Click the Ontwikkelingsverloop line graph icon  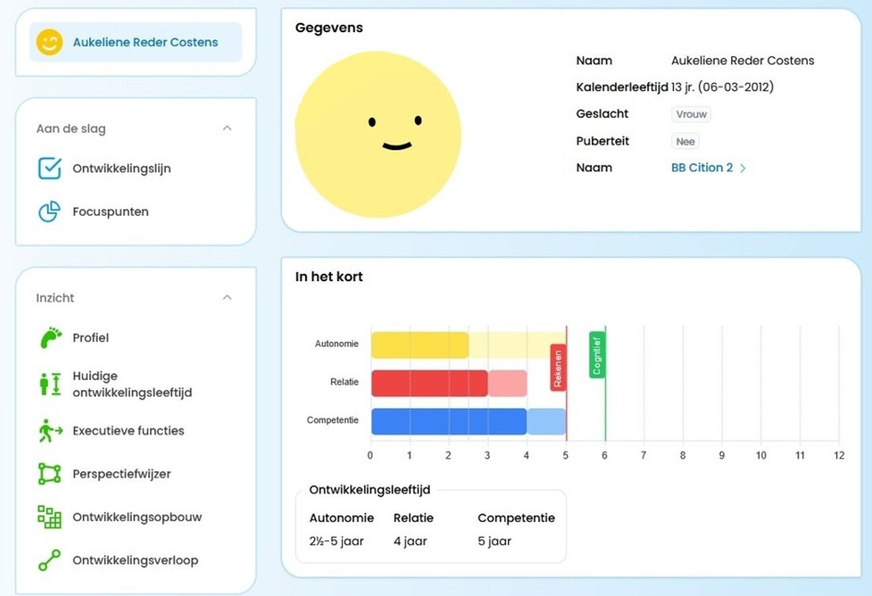50,560
